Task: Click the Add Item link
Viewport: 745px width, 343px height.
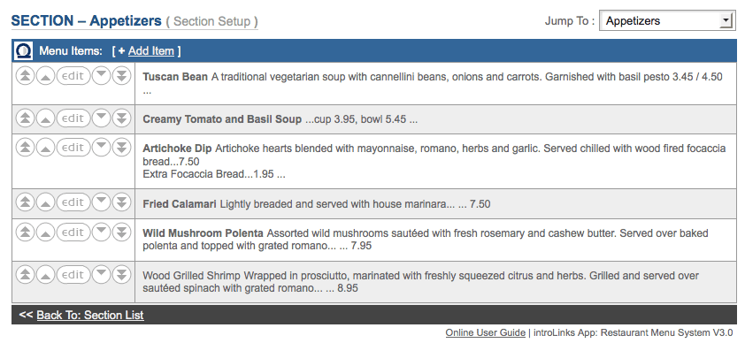Action: coord(151,50)
